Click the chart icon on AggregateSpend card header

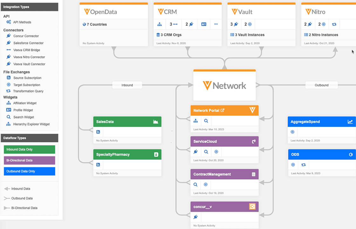tap(350, 121)
